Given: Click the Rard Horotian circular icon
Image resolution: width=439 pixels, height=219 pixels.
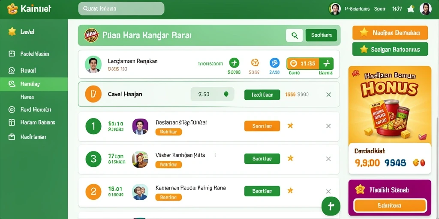Looking at the screenshot, I should (x=12, y=109).
